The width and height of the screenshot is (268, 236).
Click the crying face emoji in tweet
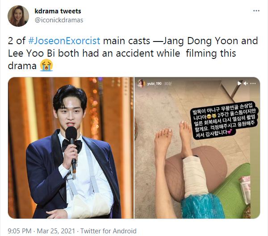click(46, 65)
